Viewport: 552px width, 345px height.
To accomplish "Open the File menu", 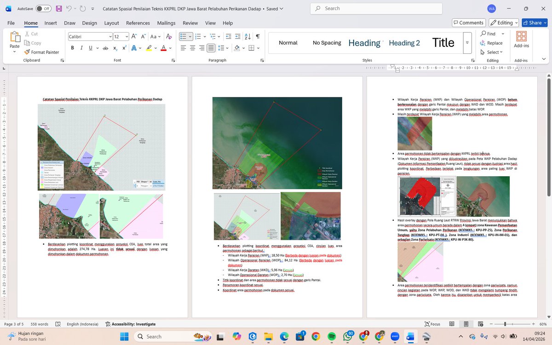I will coord(11,23).
